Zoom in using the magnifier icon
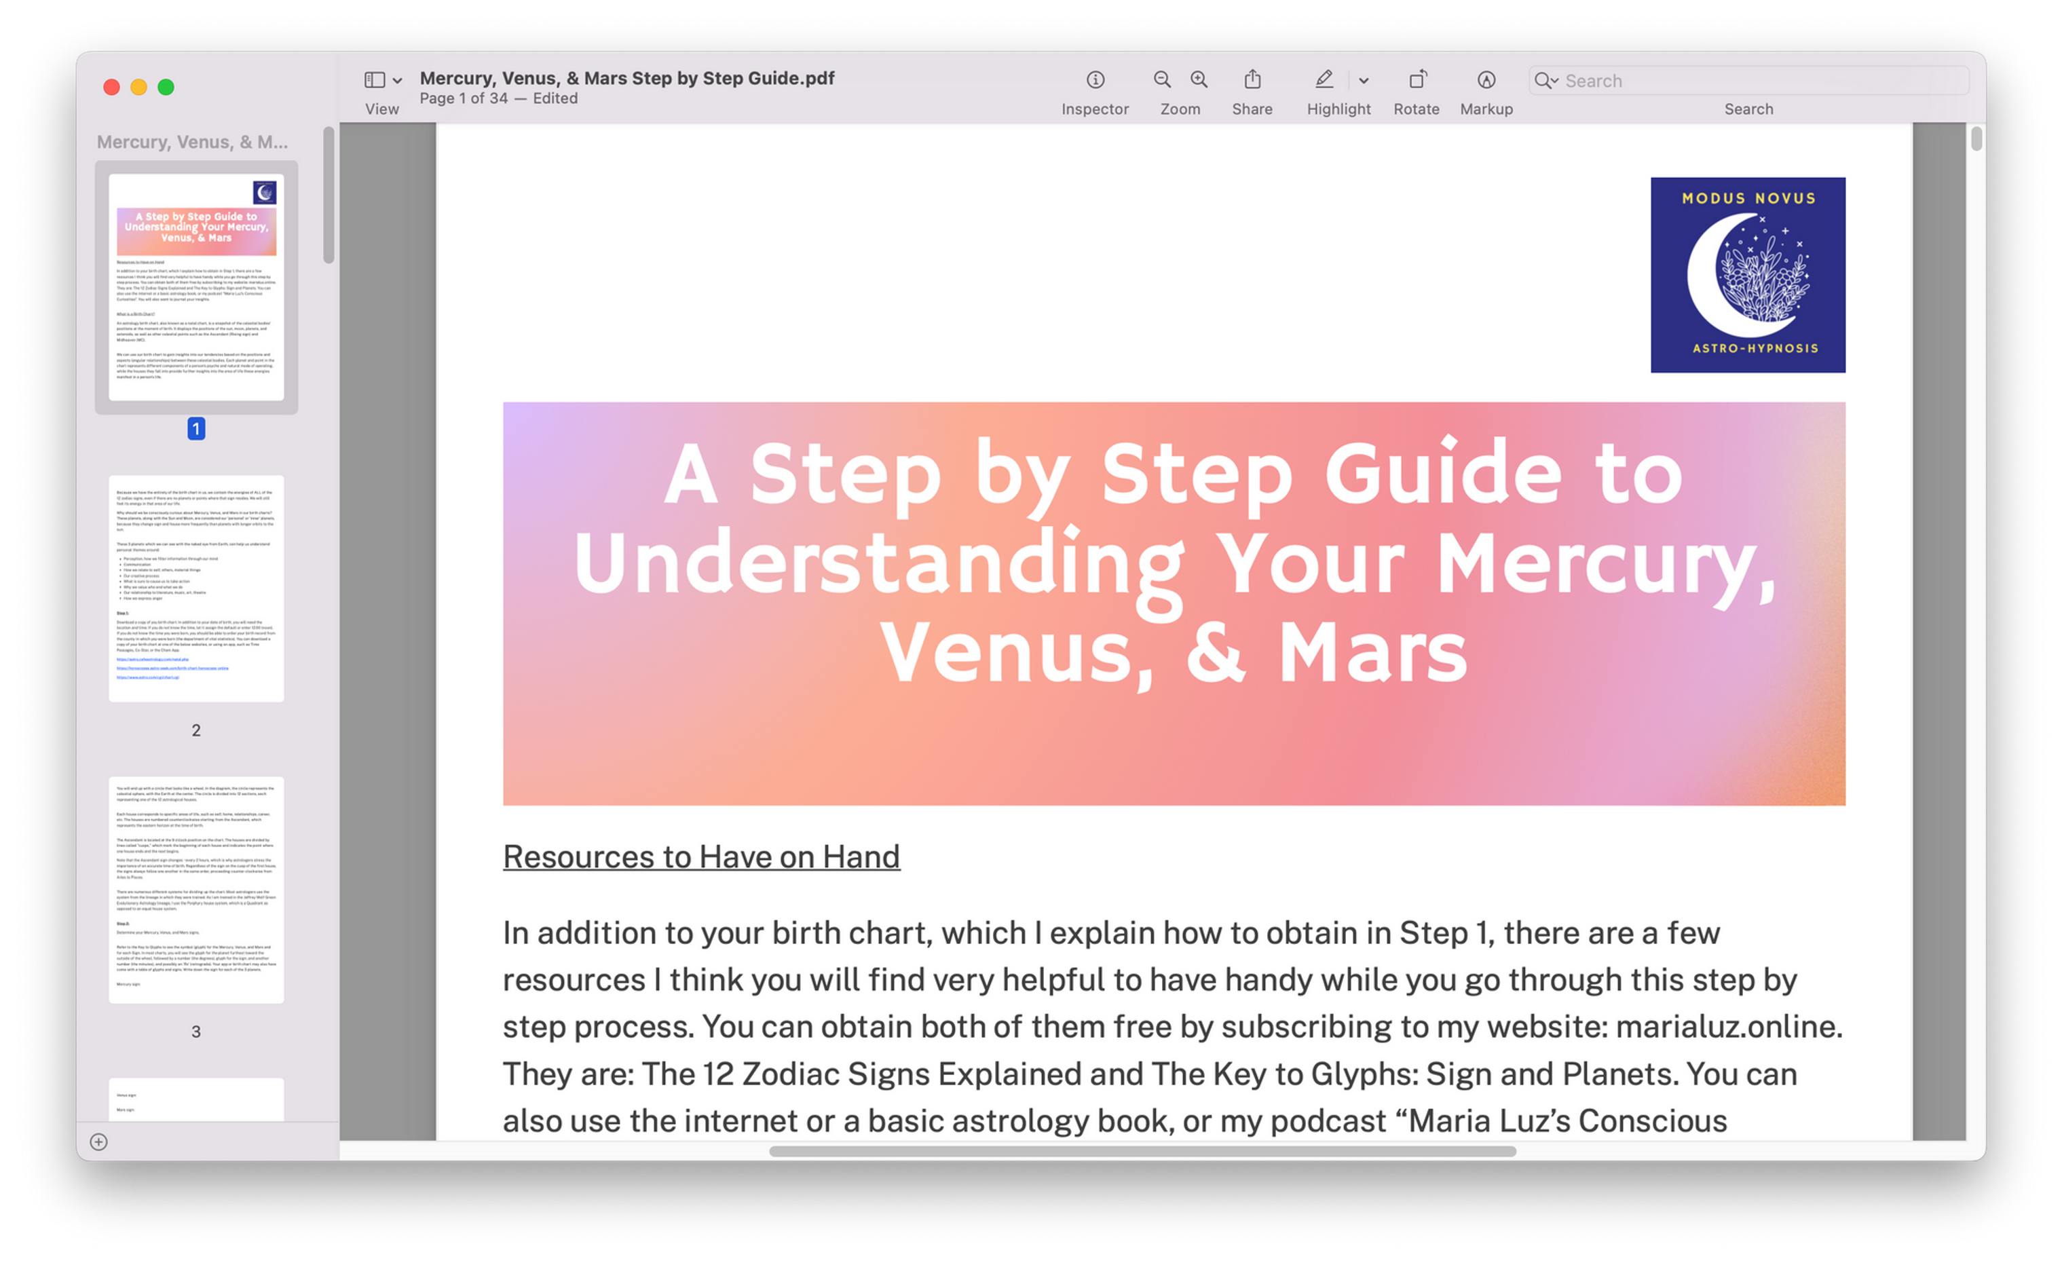Image resolution: width=2062 pixels, height=1261 pixels. (x=1199, y=80)
